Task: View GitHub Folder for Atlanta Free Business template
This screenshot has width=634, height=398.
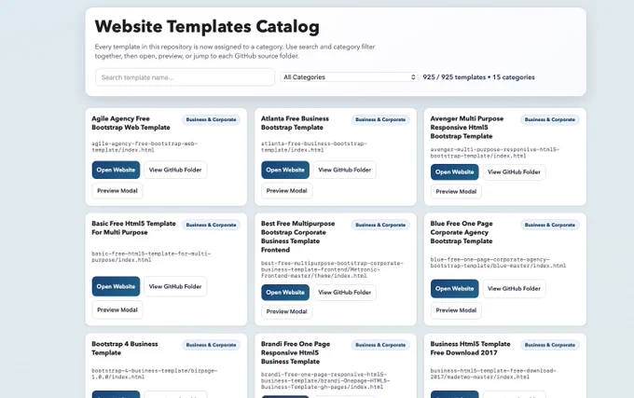Action: coord(344,171)
